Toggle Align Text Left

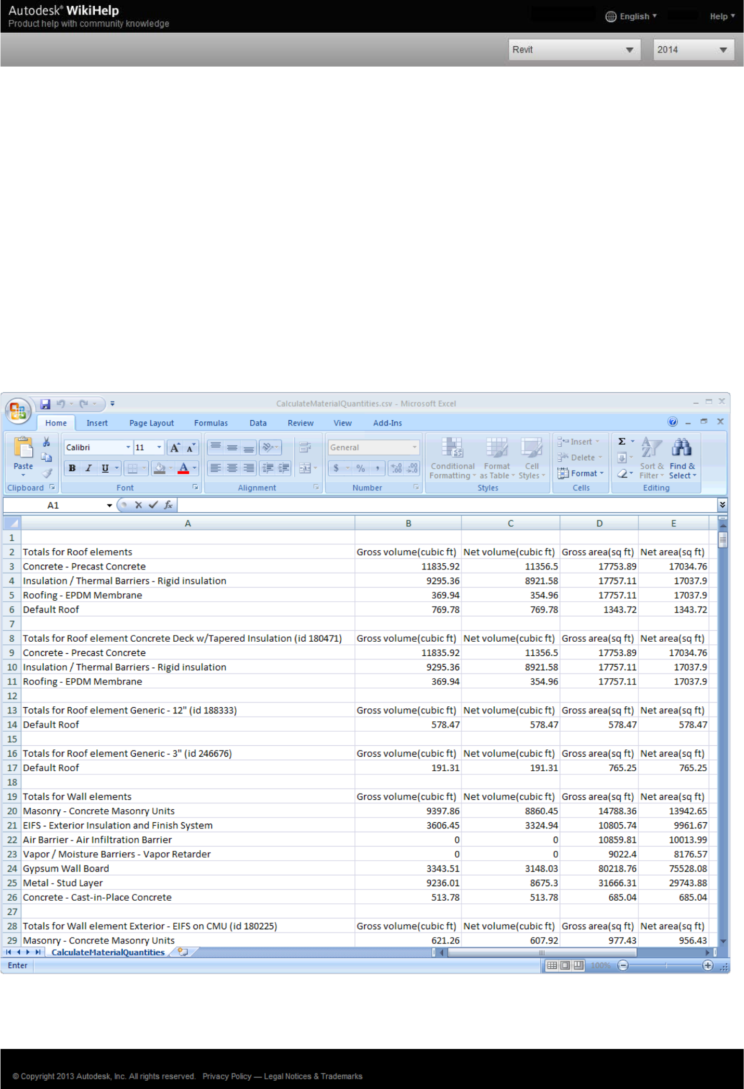pyautogui.click(x=215, y=469)
